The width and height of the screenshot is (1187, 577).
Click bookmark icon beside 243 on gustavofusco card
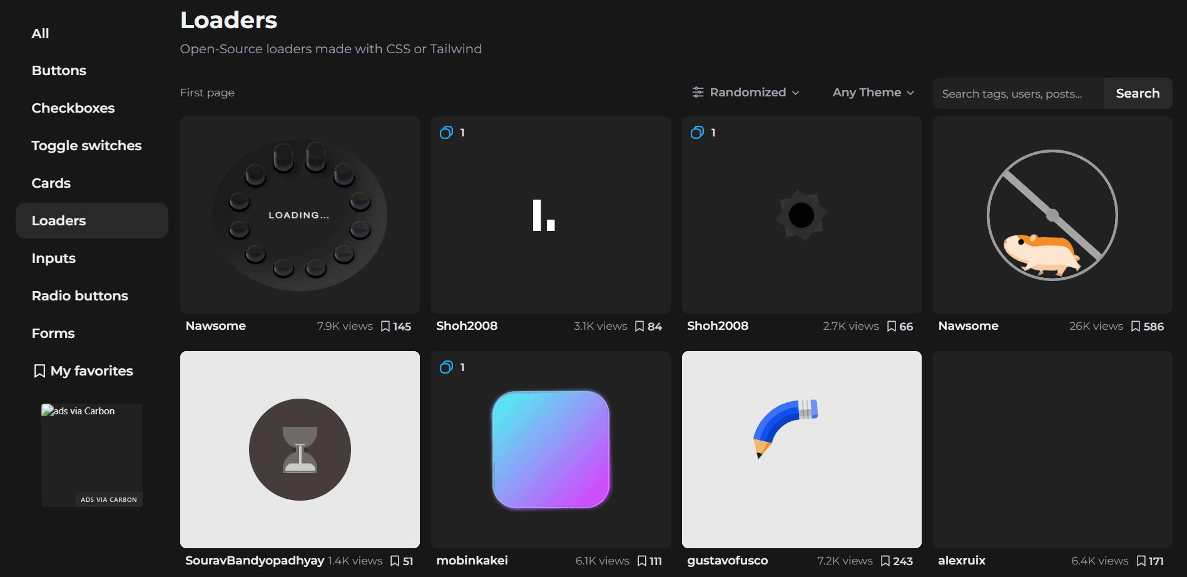tap(885, 561)
